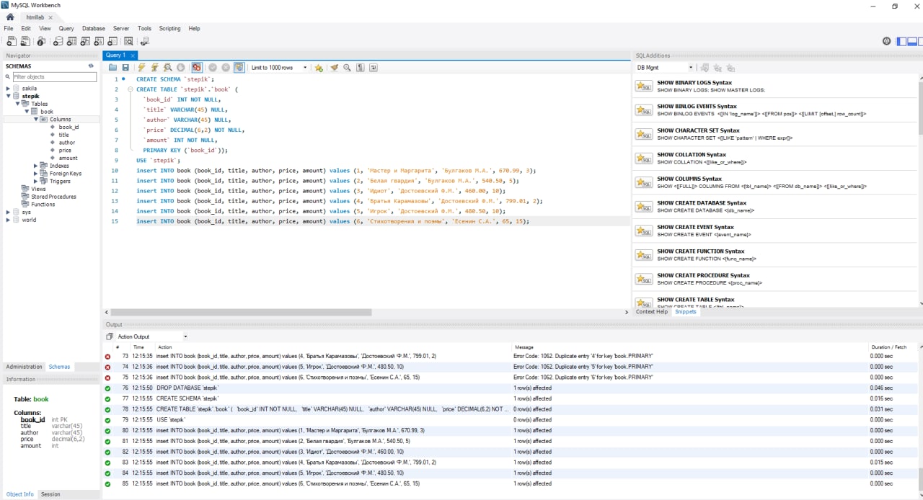
Task: Run EXPLAIN on statement with magnifier-lightning icon
Action: (x=167, y=67)
